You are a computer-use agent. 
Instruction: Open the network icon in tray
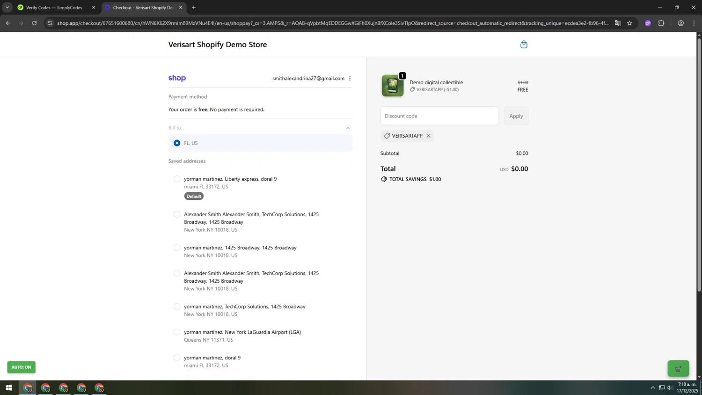coord(662,388)
